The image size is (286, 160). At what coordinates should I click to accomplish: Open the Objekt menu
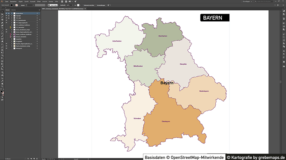pyautogui.click(x=21, y=1)
